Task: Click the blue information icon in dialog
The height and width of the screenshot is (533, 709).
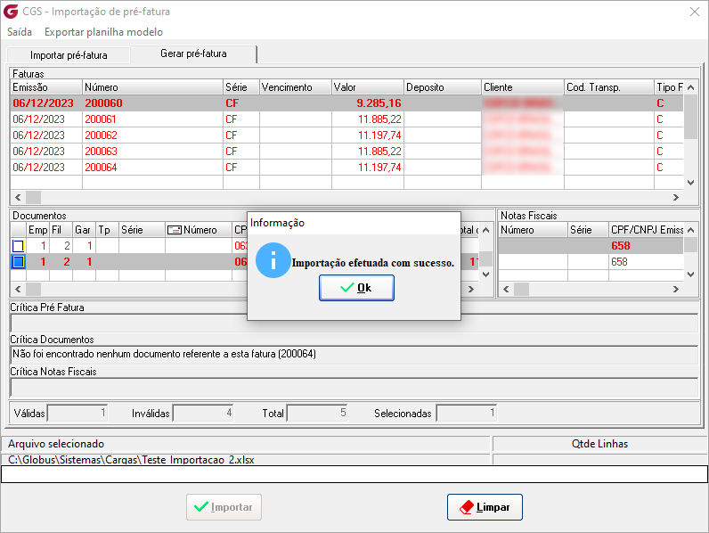Action: coord(273,260)
